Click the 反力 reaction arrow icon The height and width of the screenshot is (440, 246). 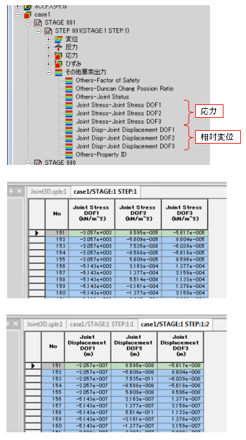pos(59,48)
